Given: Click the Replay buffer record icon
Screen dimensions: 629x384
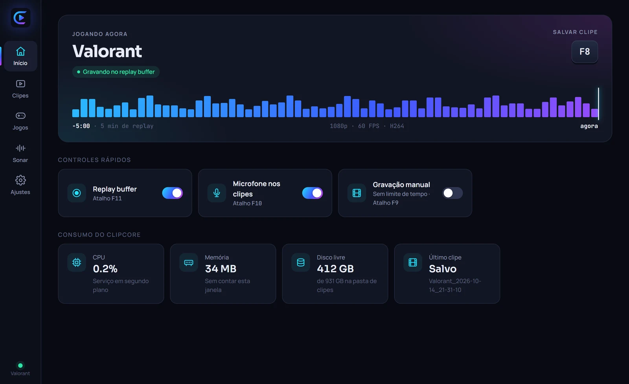Looking at the screenshot, I should click(x=77, y=193).
